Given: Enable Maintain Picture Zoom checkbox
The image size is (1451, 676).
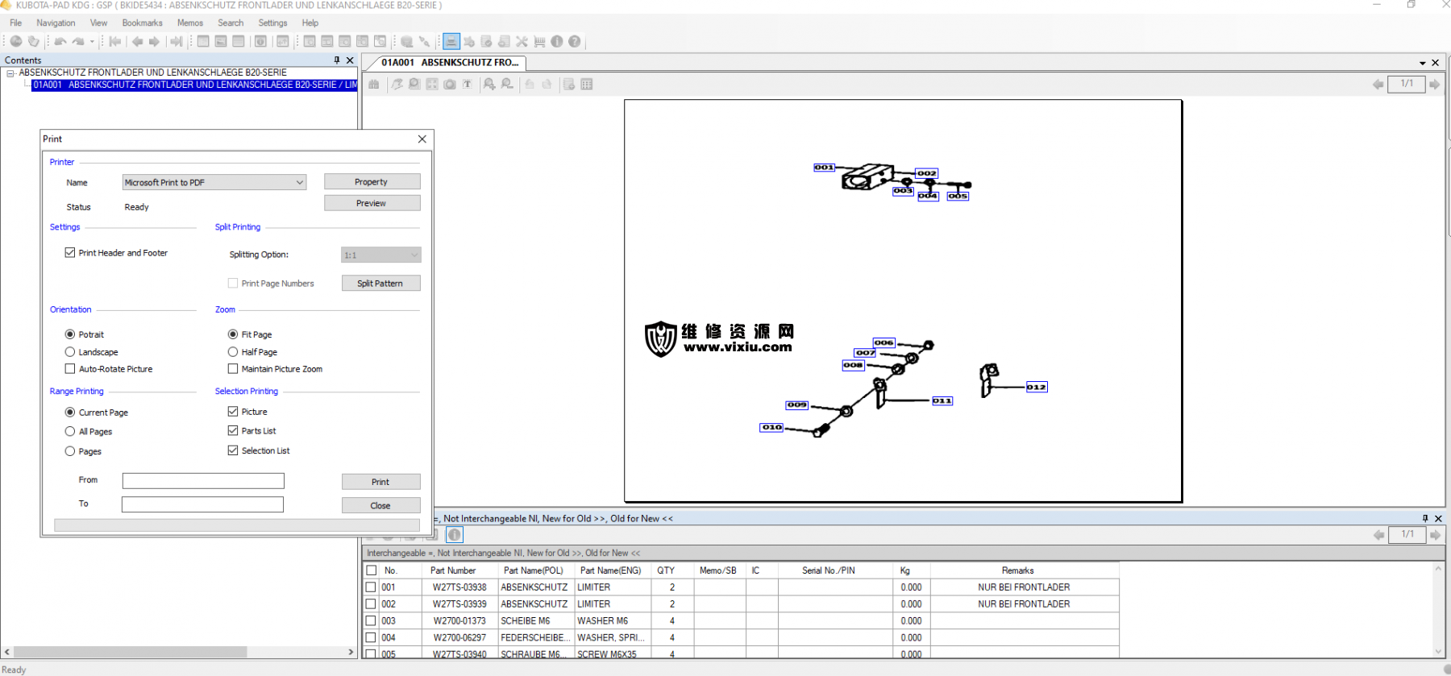Looking at the screenshot, I should [x=233, y=368].
